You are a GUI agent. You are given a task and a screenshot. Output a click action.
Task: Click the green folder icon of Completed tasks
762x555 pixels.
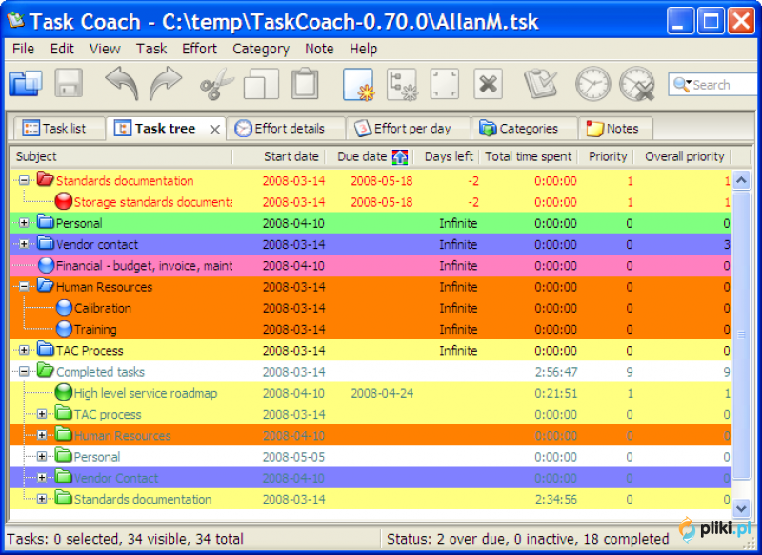45,370
